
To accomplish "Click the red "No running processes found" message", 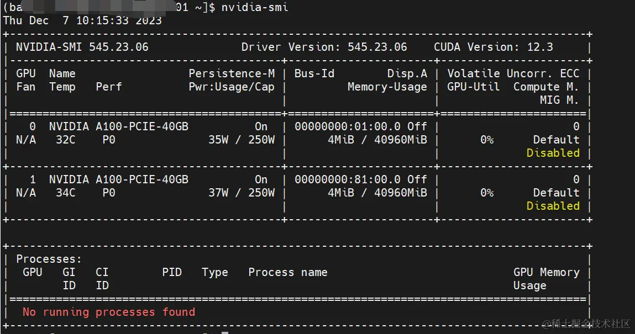I will 108,312.
